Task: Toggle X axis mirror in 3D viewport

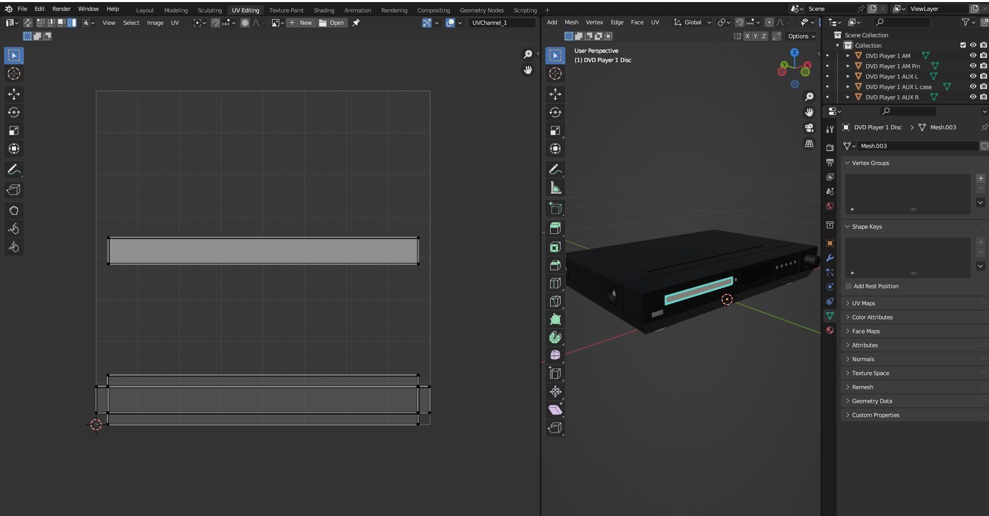Action: (x=747, y=36)
